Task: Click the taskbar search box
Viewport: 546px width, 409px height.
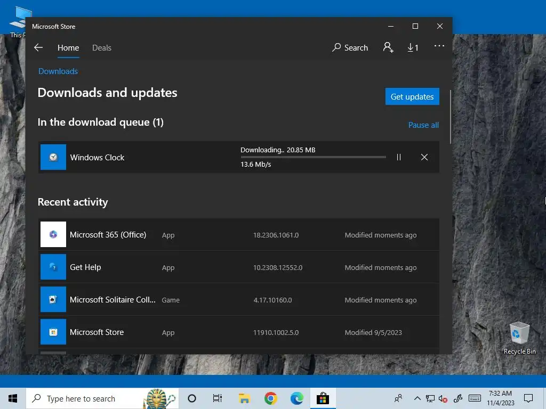Action: point(102,398)
